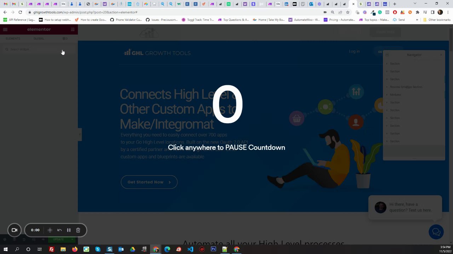Click the zoom magnifier icon in address bar
This screenshot has width=453, height=254.
tap(333, 12)
